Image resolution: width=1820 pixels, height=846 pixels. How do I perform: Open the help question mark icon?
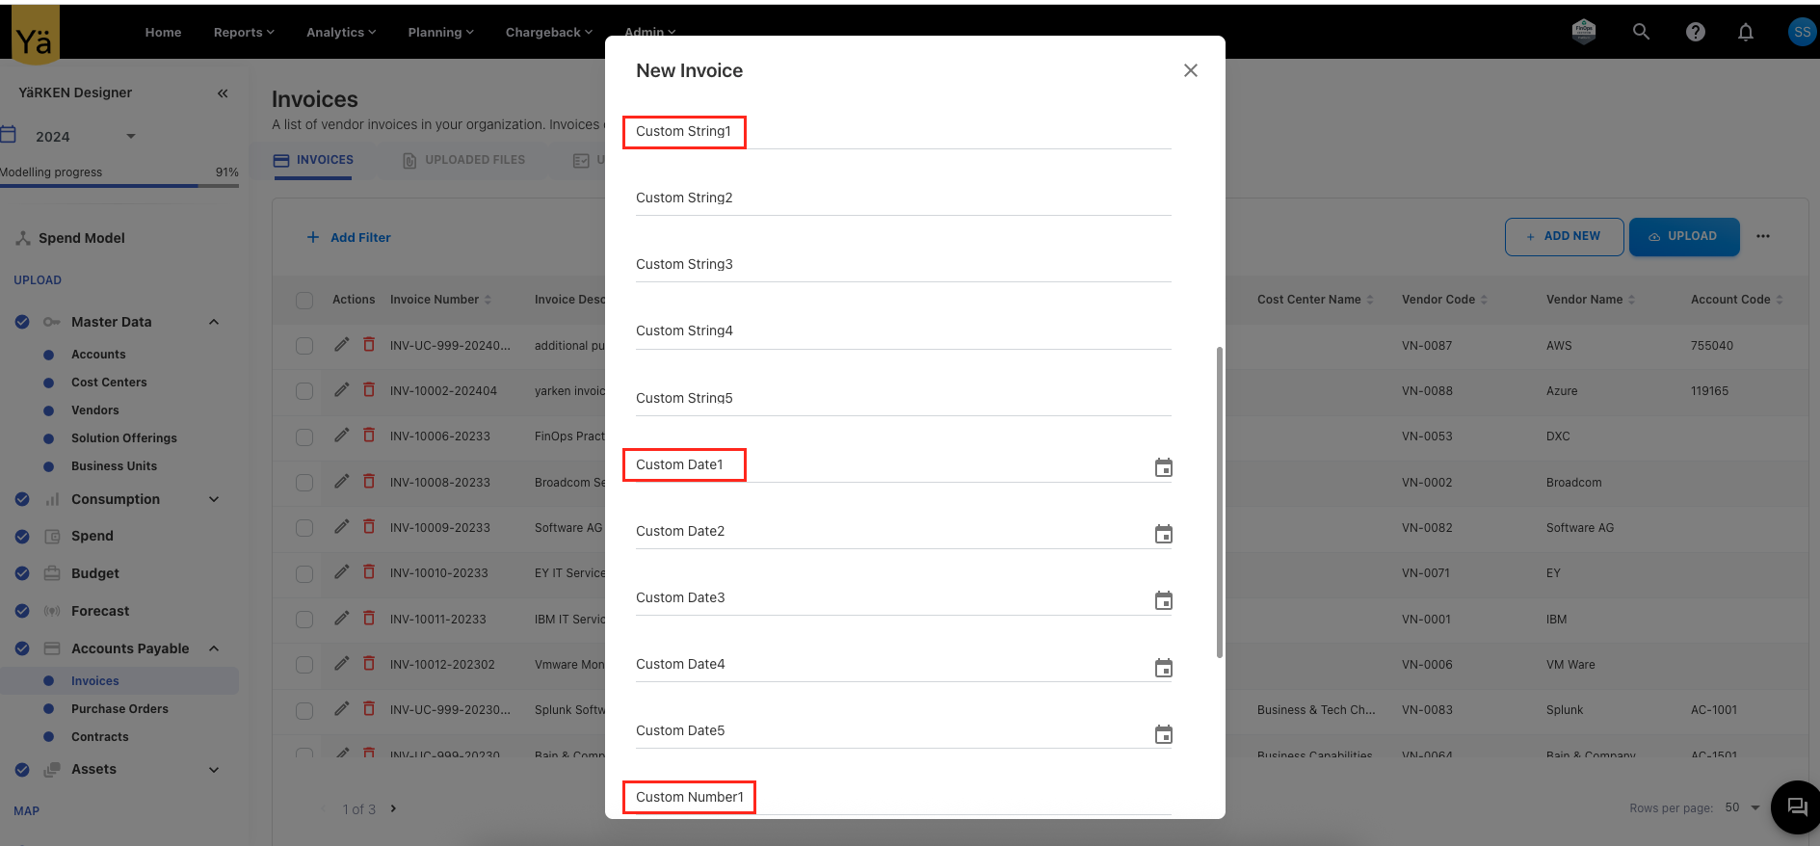coord(1696,32)
